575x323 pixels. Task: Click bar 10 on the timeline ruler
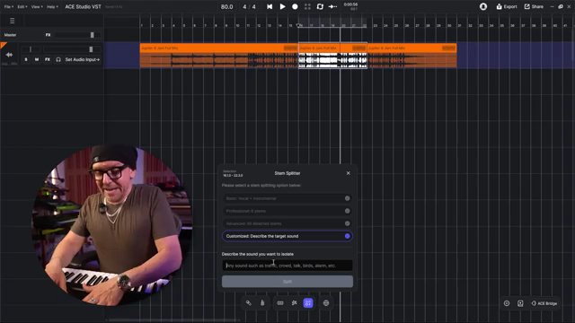pyautogui.click(x=237, y=26)
